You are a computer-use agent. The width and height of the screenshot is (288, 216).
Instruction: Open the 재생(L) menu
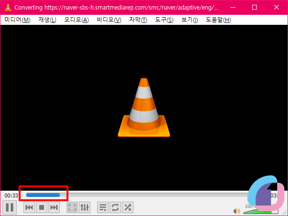(x=47, y=20)
